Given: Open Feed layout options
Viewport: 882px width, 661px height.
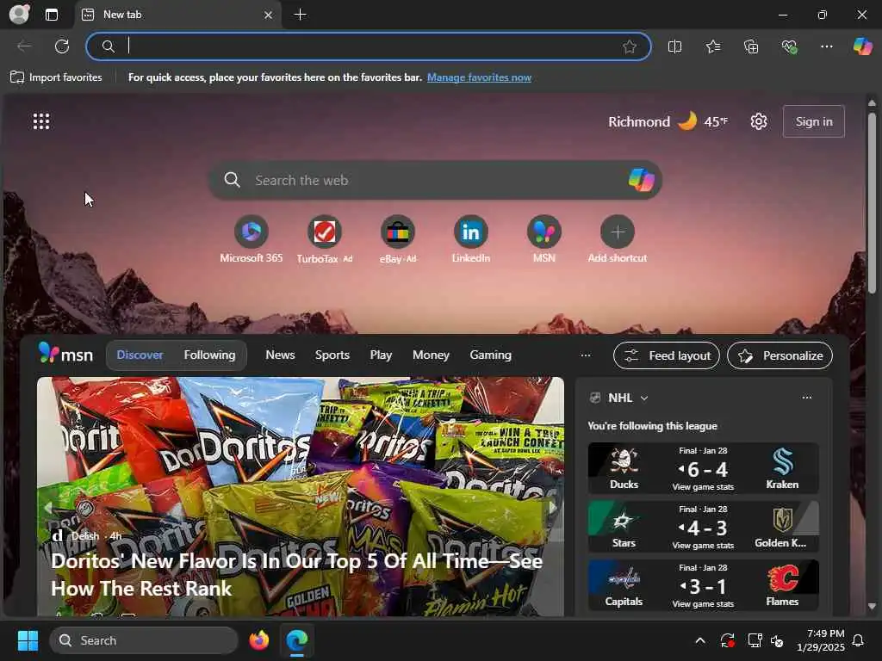Looking at the screenshot, I should (667, 355).
